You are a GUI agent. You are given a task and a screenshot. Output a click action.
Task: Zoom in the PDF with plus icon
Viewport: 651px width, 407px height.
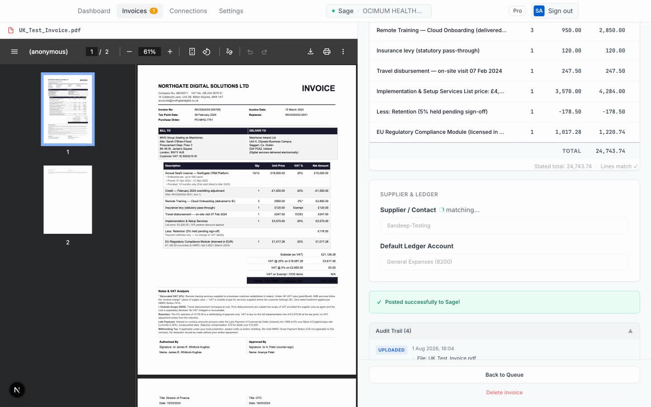[170, 52]
